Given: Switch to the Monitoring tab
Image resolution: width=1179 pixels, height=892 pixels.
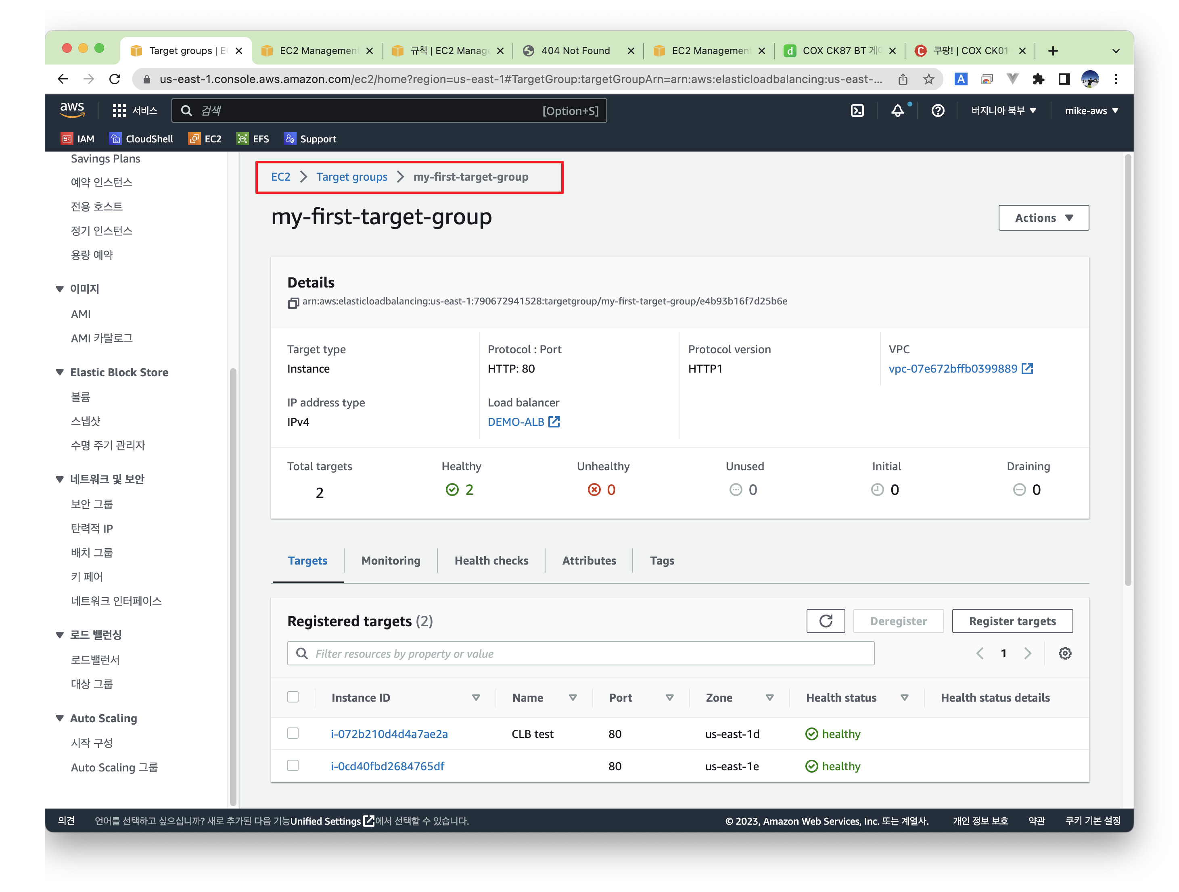Looking at the screenshot, I should 391,560.
